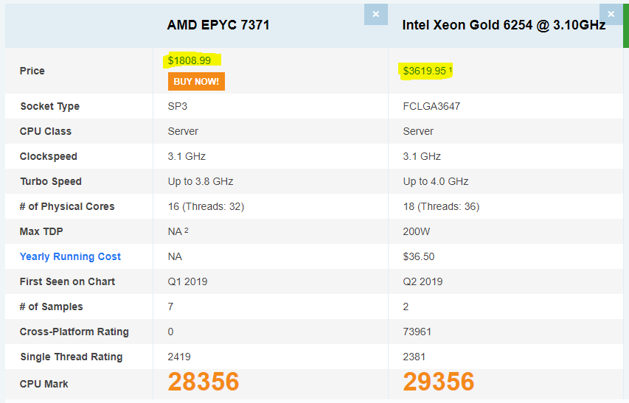
Task: Open the Yearly Running Cost link
Action: (70, 256)
